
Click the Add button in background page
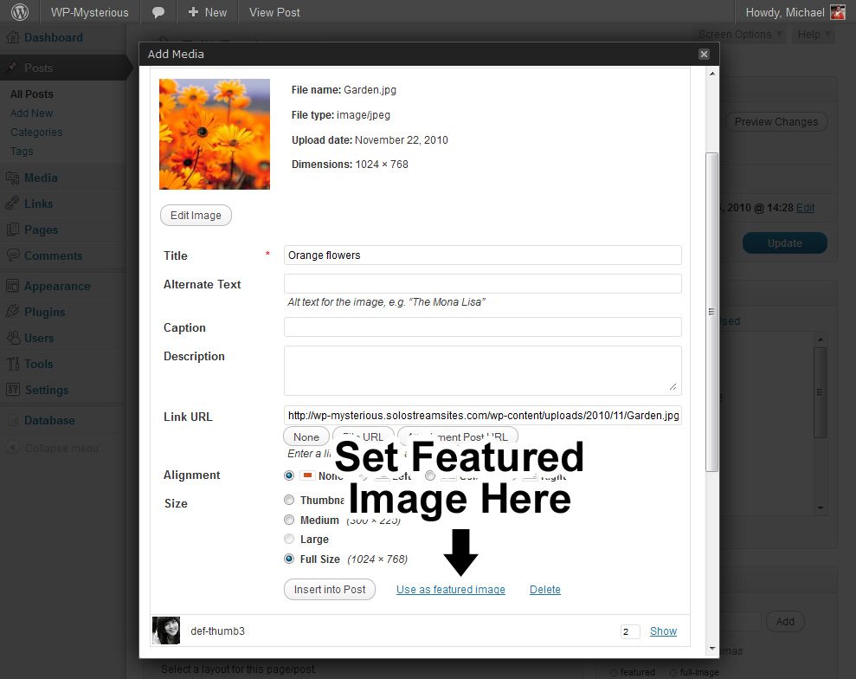tap(785, 621)
